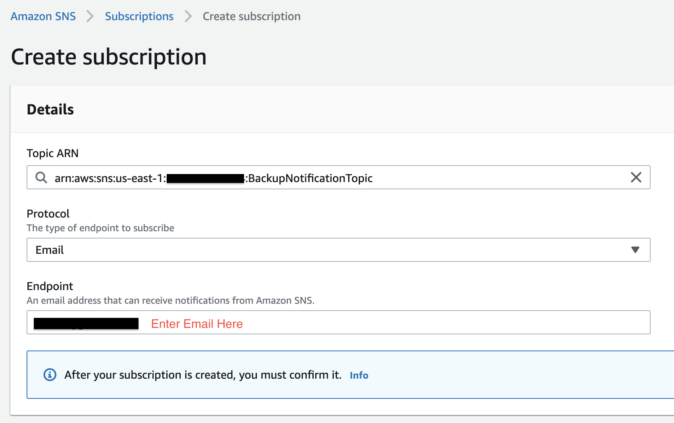Click the Create subscription breadcrumb text

(252, 17)
